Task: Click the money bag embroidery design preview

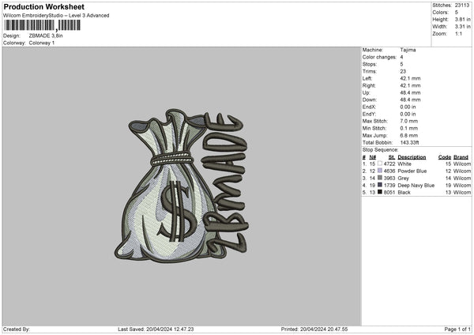Action: coord(182,186)
